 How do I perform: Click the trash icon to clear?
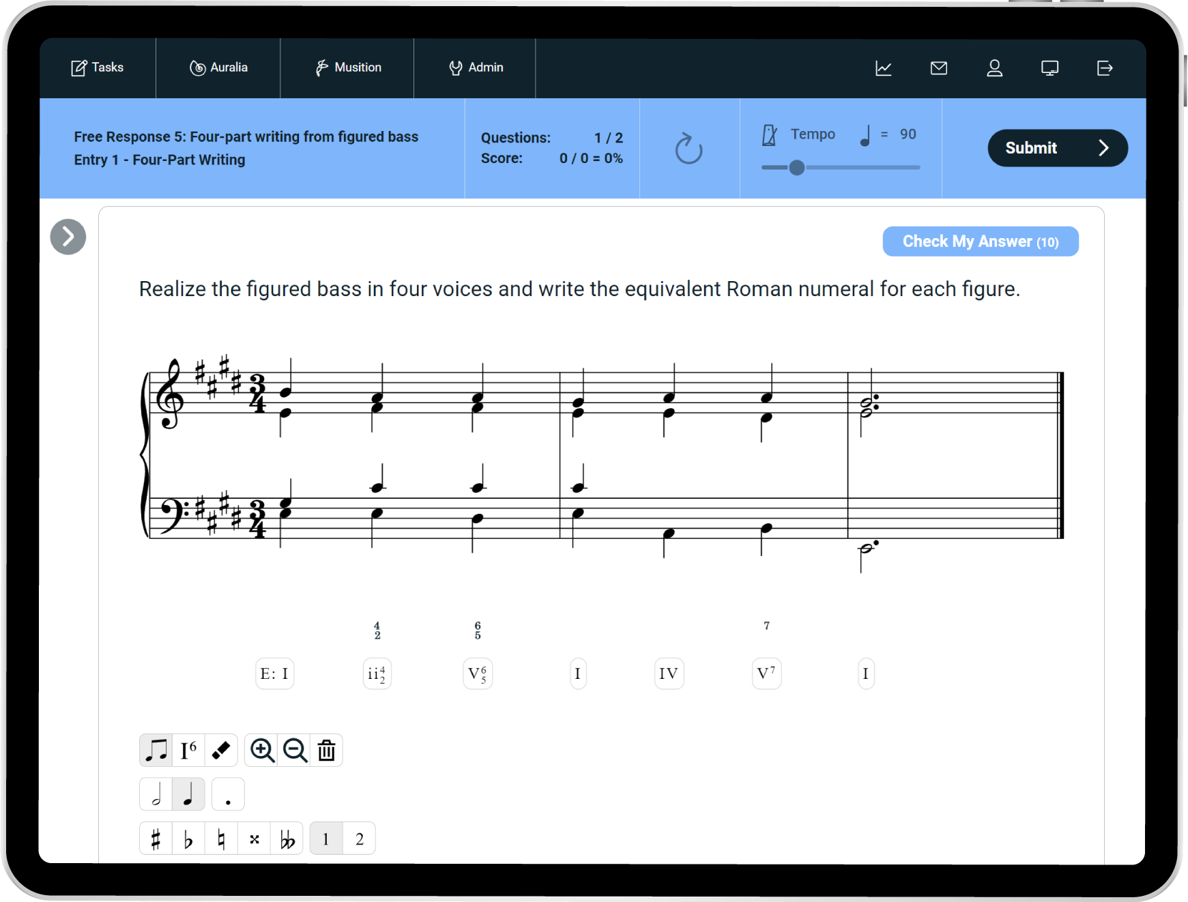point(327,751)
